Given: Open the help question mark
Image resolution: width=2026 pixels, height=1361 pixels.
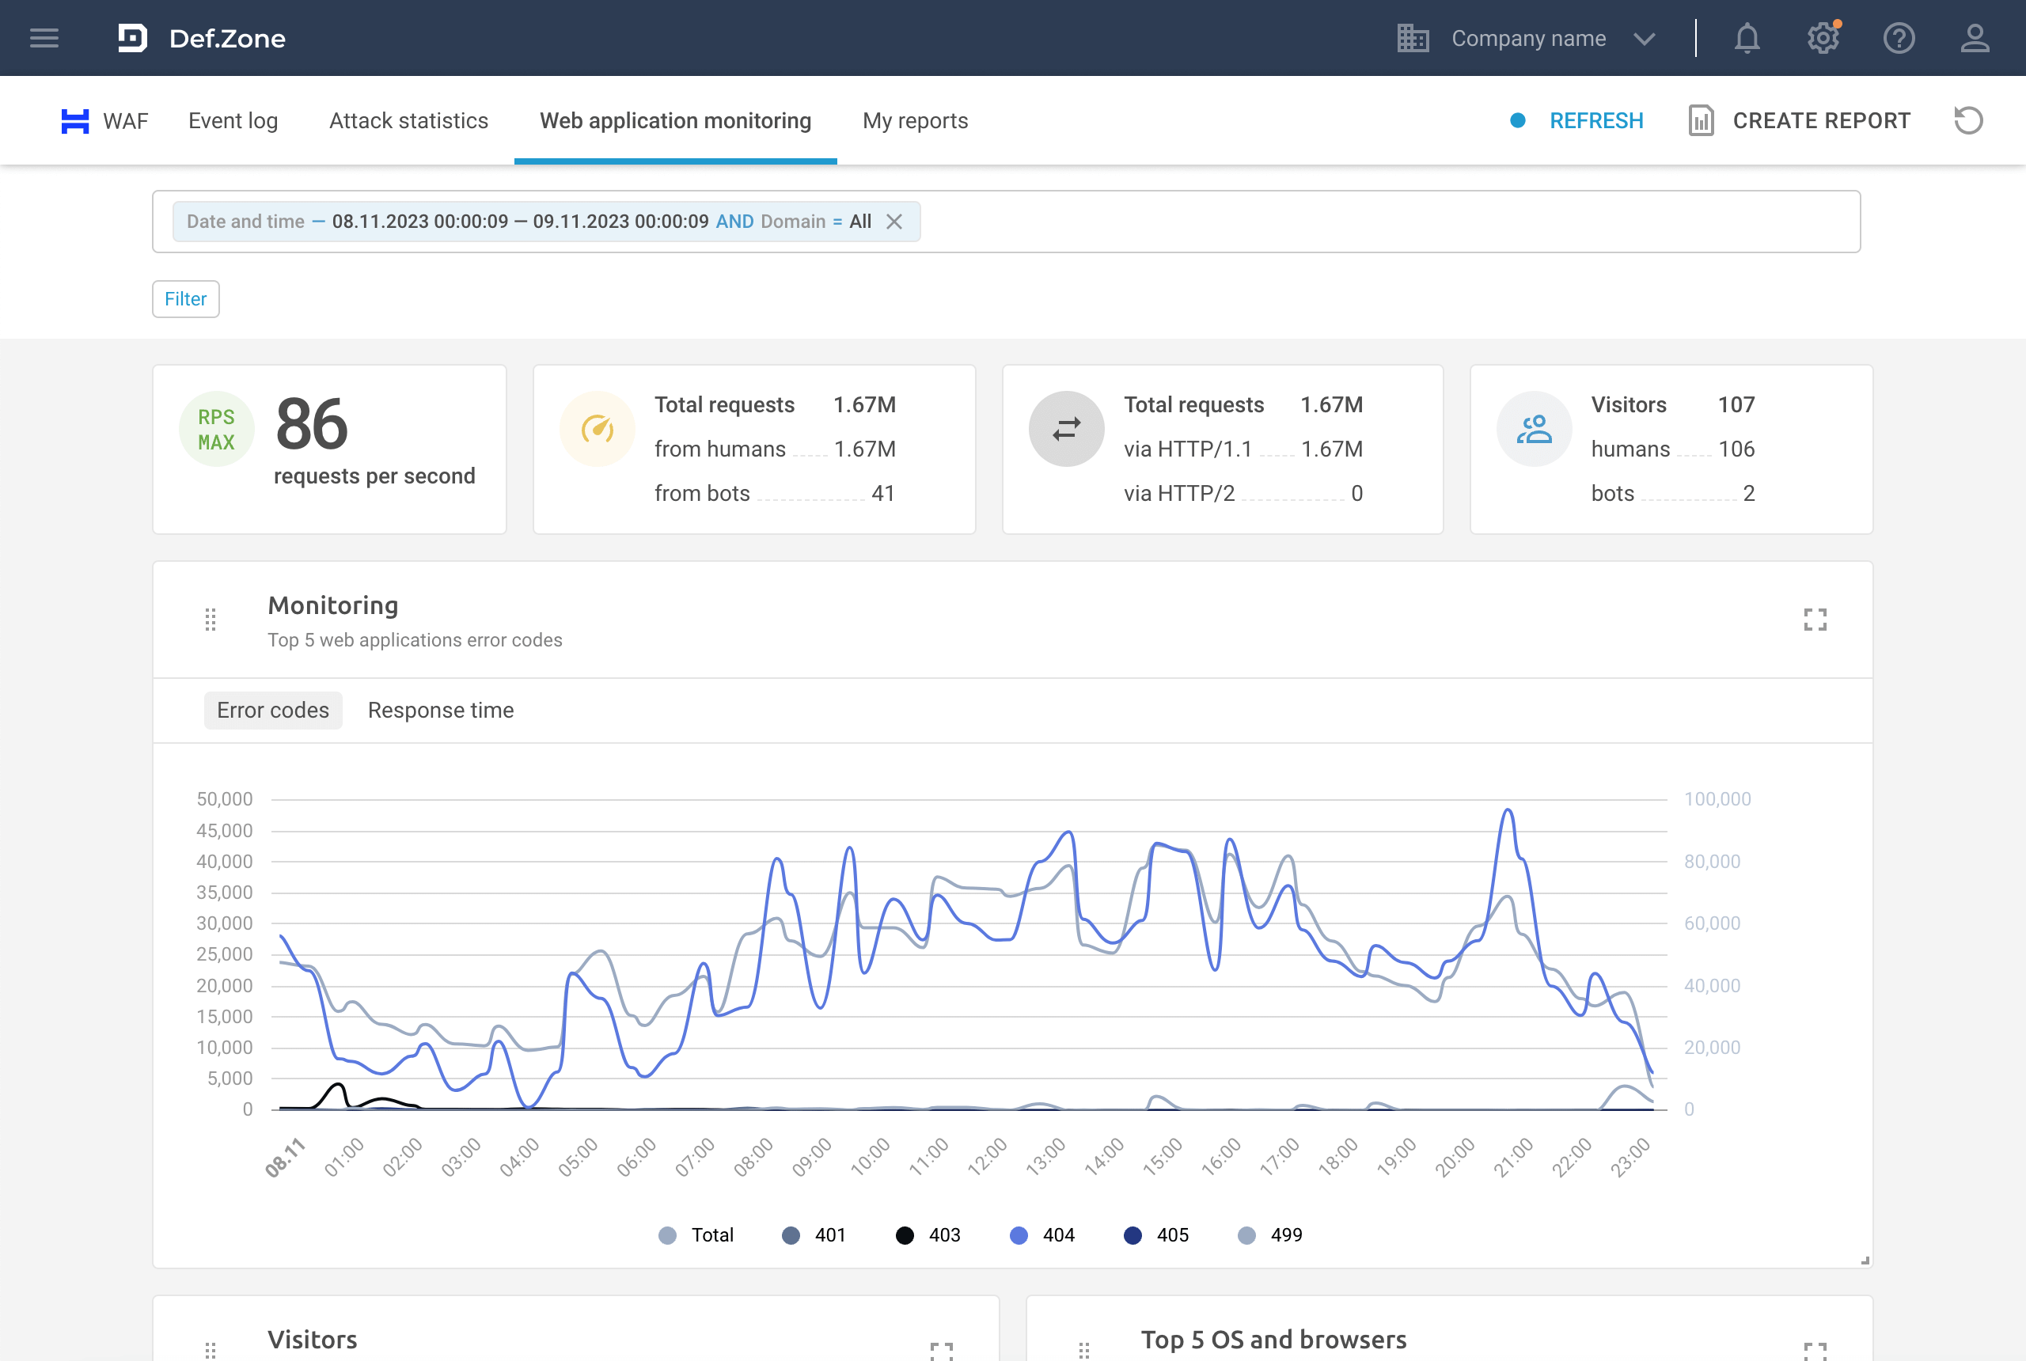Looking at the screenshot, I should tap(1899, 37).
